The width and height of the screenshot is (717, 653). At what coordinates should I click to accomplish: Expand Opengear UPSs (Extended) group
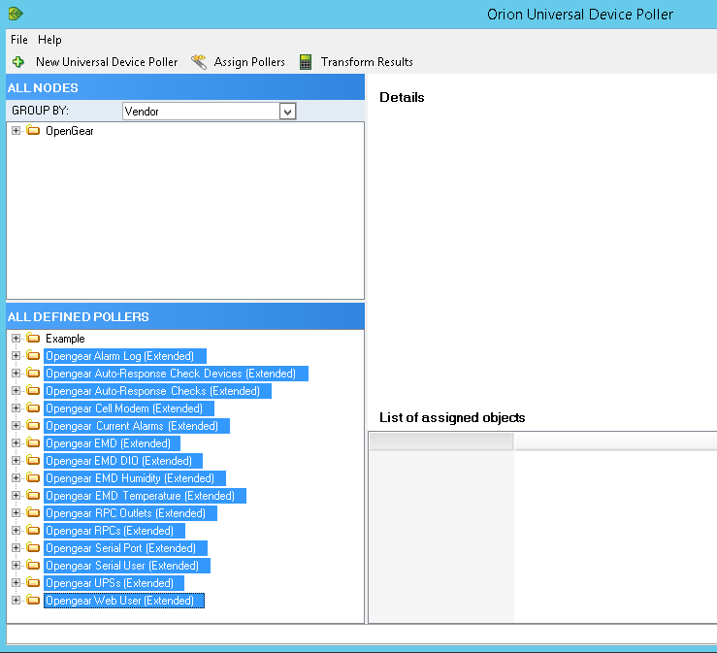coord(16,583)
